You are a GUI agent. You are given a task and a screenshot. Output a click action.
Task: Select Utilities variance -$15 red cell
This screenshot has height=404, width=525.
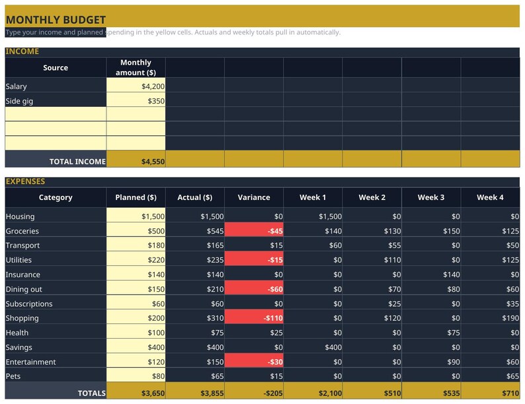254,259
